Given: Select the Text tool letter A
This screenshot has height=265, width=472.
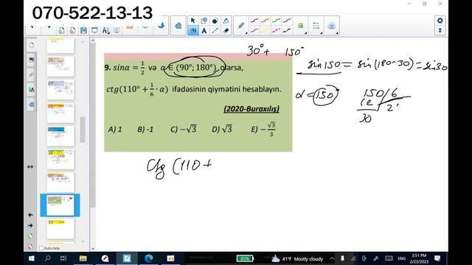Looking at the screenshot, I should click(204, 31).
